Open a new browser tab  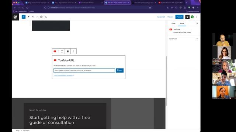click(186, 3)
